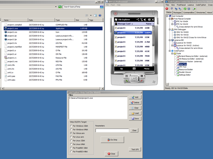Click the emulator file list scrollbar down arrow
213x159 pixels.
click(x=153, y=65)
